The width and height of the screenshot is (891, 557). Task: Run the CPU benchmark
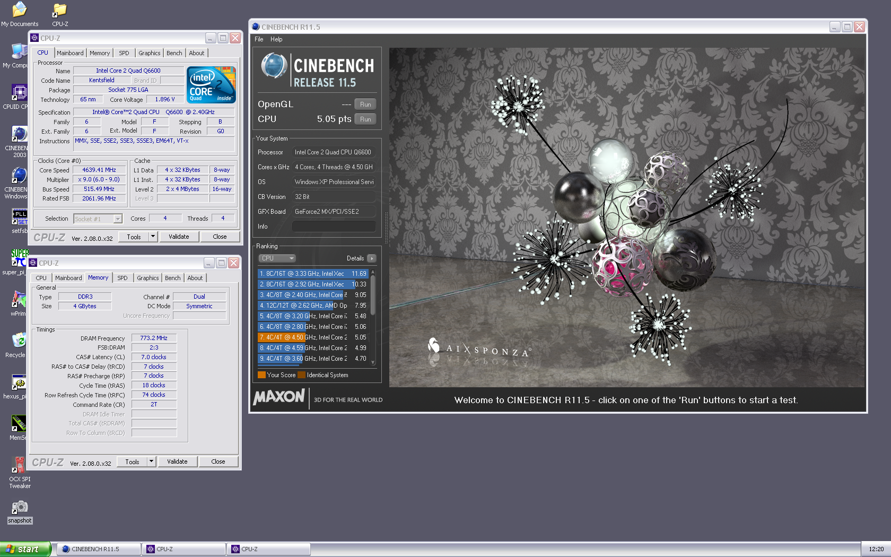[365, 119]
